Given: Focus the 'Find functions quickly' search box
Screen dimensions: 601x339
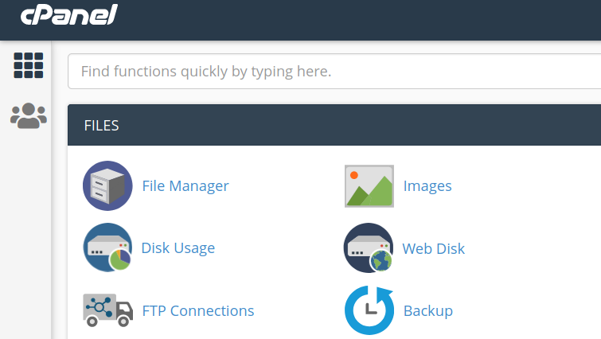Looking at the screenshot, I should click(334, 72).
